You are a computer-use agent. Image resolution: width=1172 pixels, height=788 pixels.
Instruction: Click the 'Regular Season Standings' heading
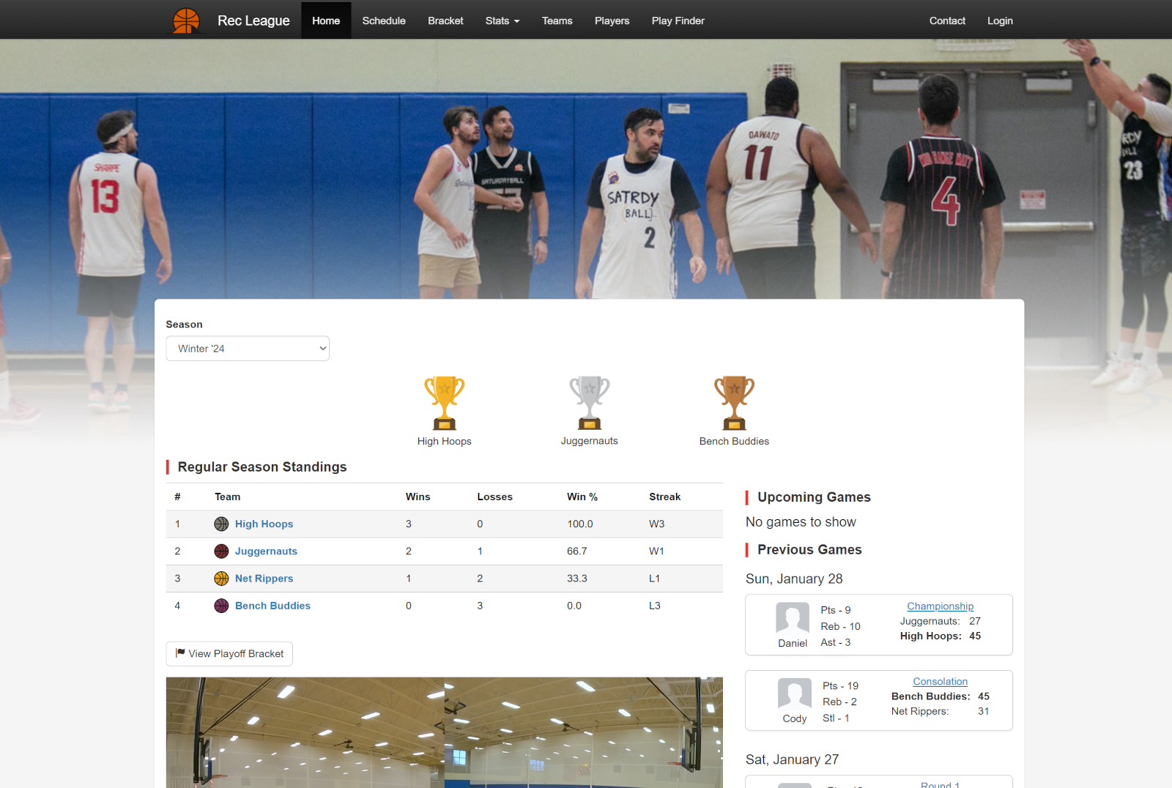point(262,467)
